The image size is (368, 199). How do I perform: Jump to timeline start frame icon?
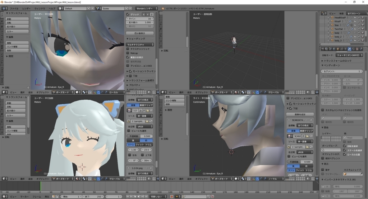[128, 196]
